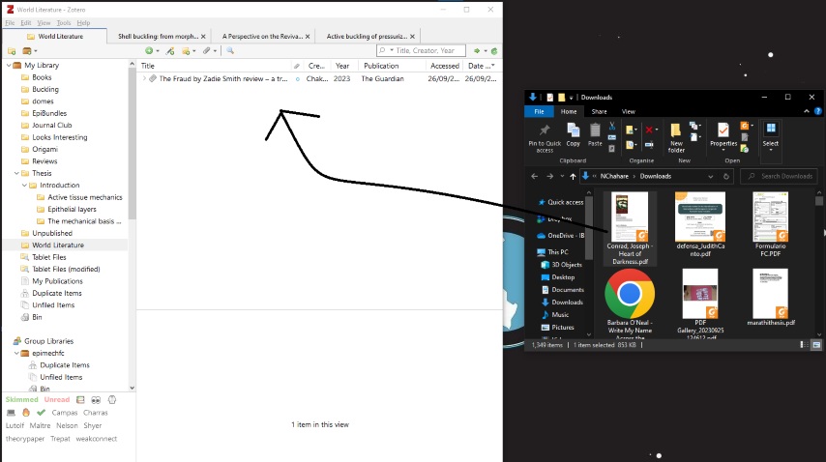
Task: Toggle the Skimmed tag filter
Action: tap(21, 399)
